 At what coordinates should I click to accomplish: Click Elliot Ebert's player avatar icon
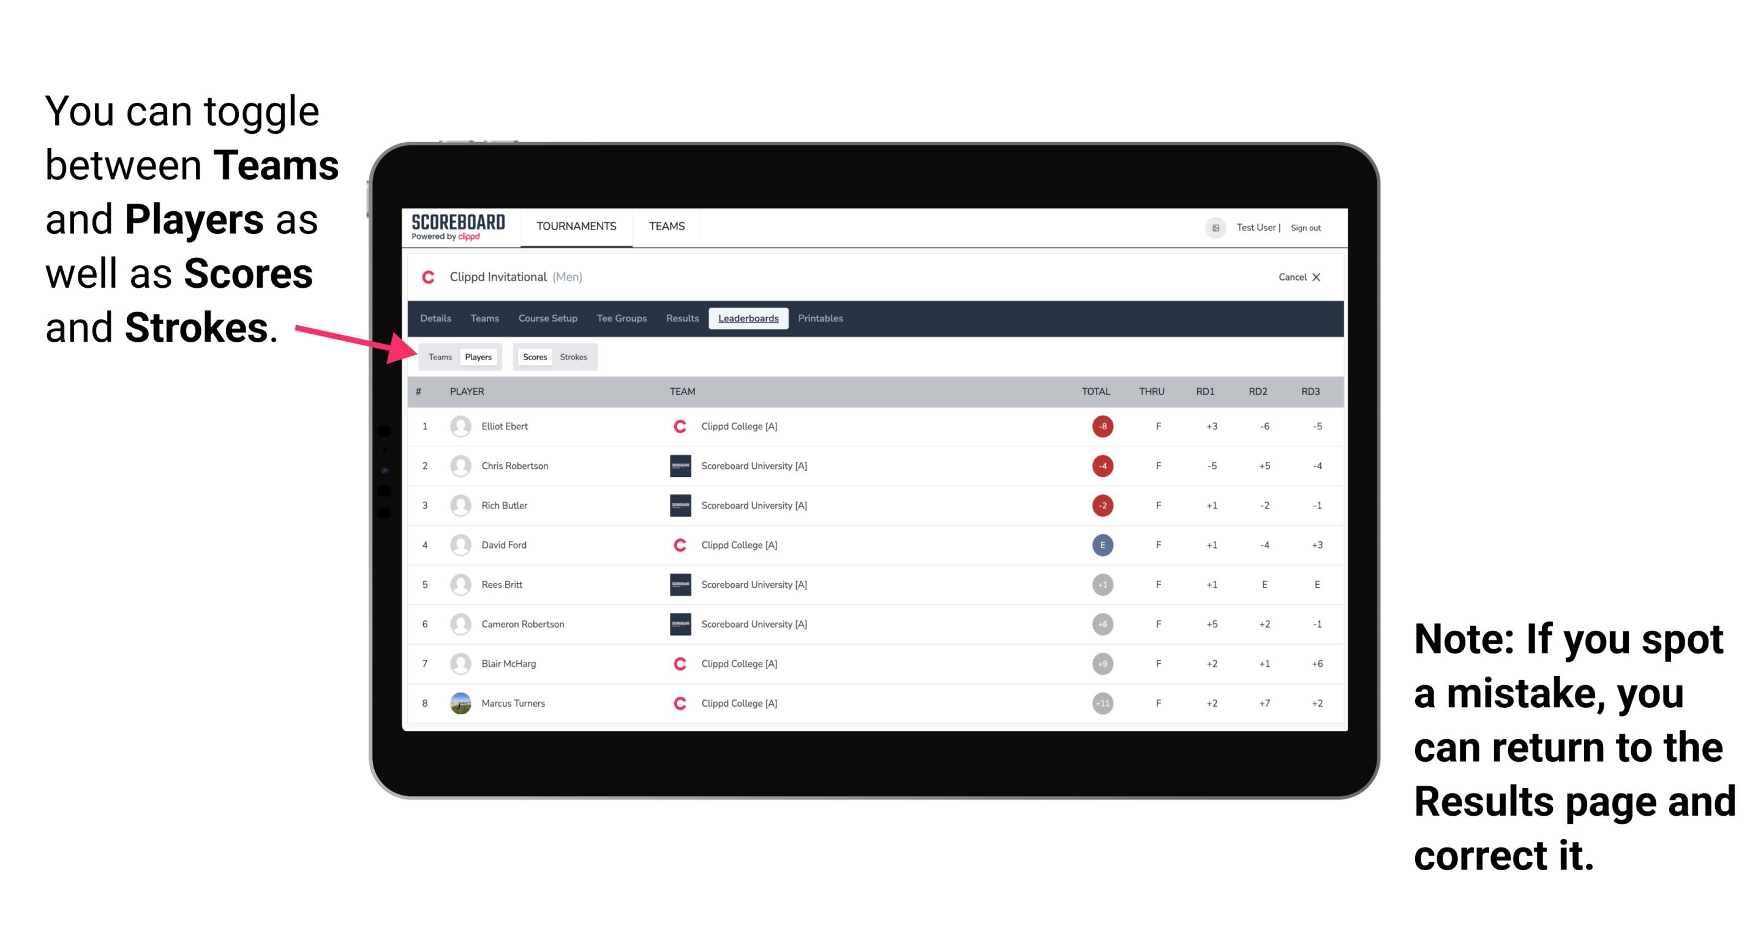458,426
